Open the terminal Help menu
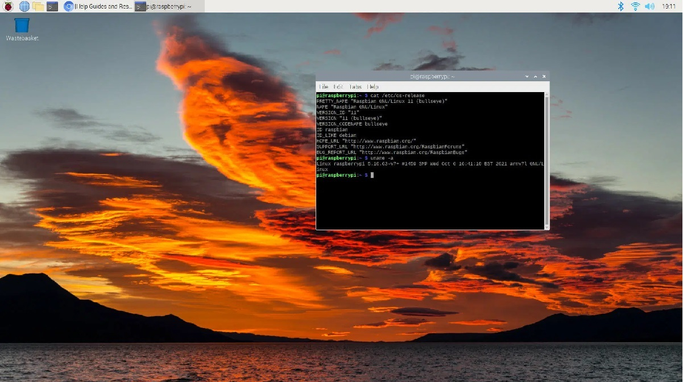The height and width of the screenshot is (382, 683). tap(372, 86)
